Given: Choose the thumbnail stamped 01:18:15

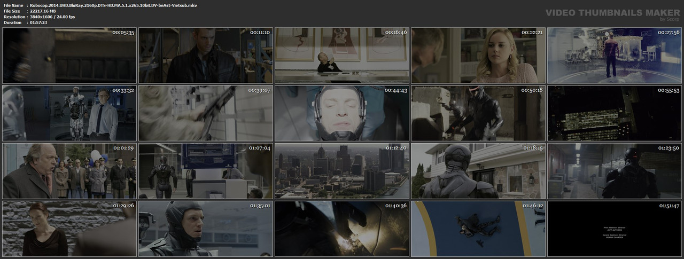Looking at the screenshot, I should (x=478, y=171).
